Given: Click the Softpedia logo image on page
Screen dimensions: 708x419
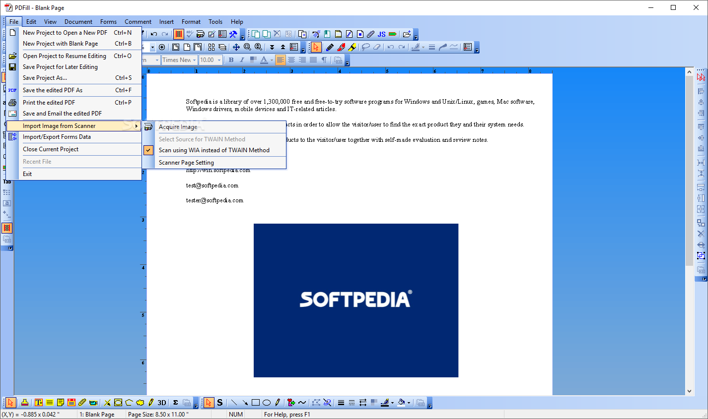Looking at the screenshot, I should pos(356,300).
